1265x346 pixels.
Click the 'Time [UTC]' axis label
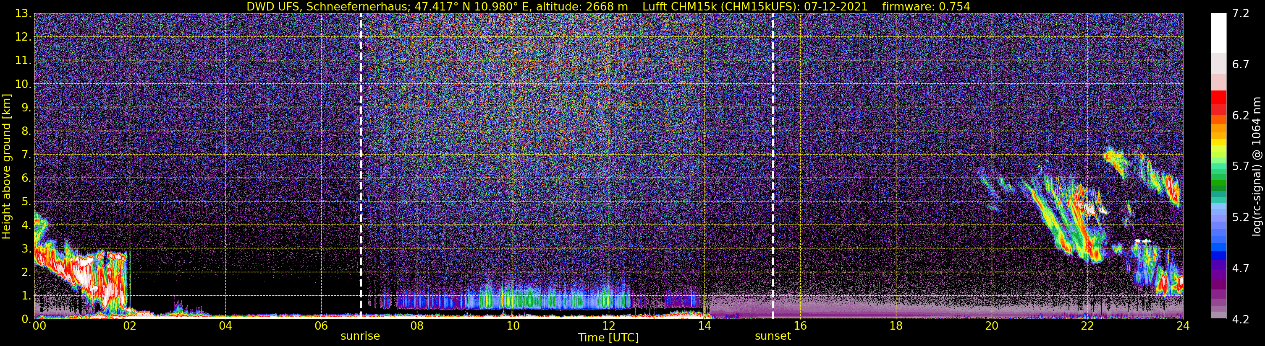pyautogui.click(x=608, y=338)
